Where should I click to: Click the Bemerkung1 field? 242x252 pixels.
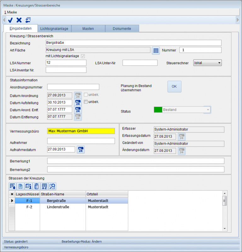tap(136, 161)
